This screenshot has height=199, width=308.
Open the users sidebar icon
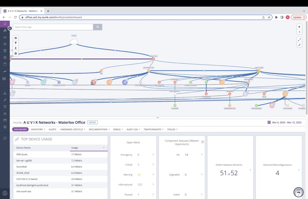tap(5, 113)
